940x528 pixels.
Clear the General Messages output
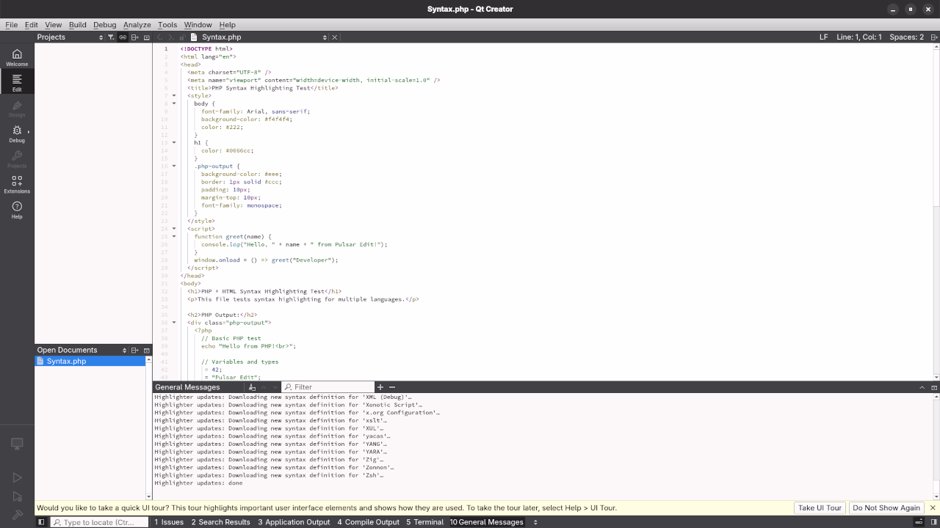pos(252,386)
